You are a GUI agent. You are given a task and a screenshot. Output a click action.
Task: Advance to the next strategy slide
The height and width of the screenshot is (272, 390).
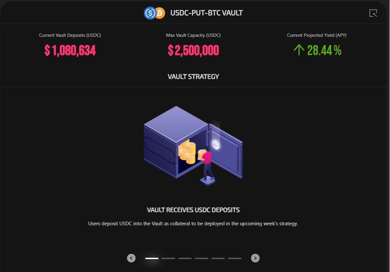click(255, 258)
